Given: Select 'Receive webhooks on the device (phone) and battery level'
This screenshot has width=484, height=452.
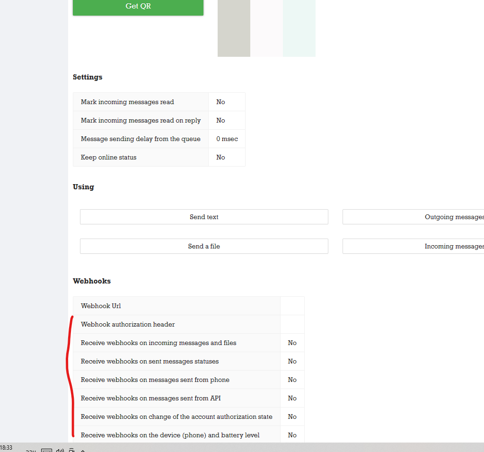Looking at the screenshot, I should click(x=170, y=435).
